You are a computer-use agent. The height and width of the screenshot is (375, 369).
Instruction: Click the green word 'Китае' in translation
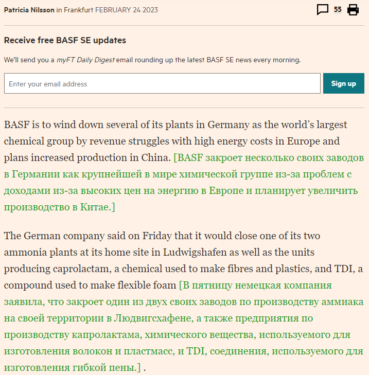(95, 207)
